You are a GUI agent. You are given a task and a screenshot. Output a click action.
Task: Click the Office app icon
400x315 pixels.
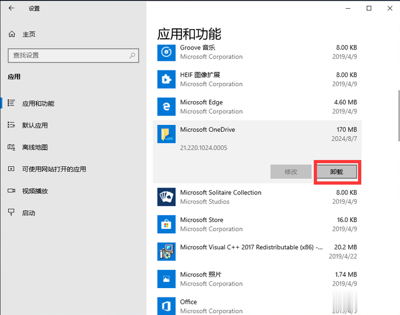coord(166,306)
